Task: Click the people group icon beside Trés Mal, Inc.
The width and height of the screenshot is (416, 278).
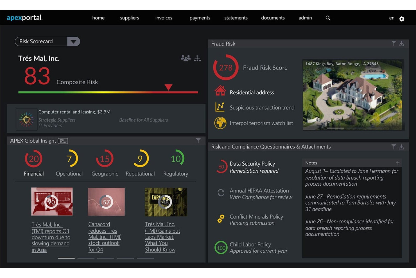Action: [x=186, y=58]
